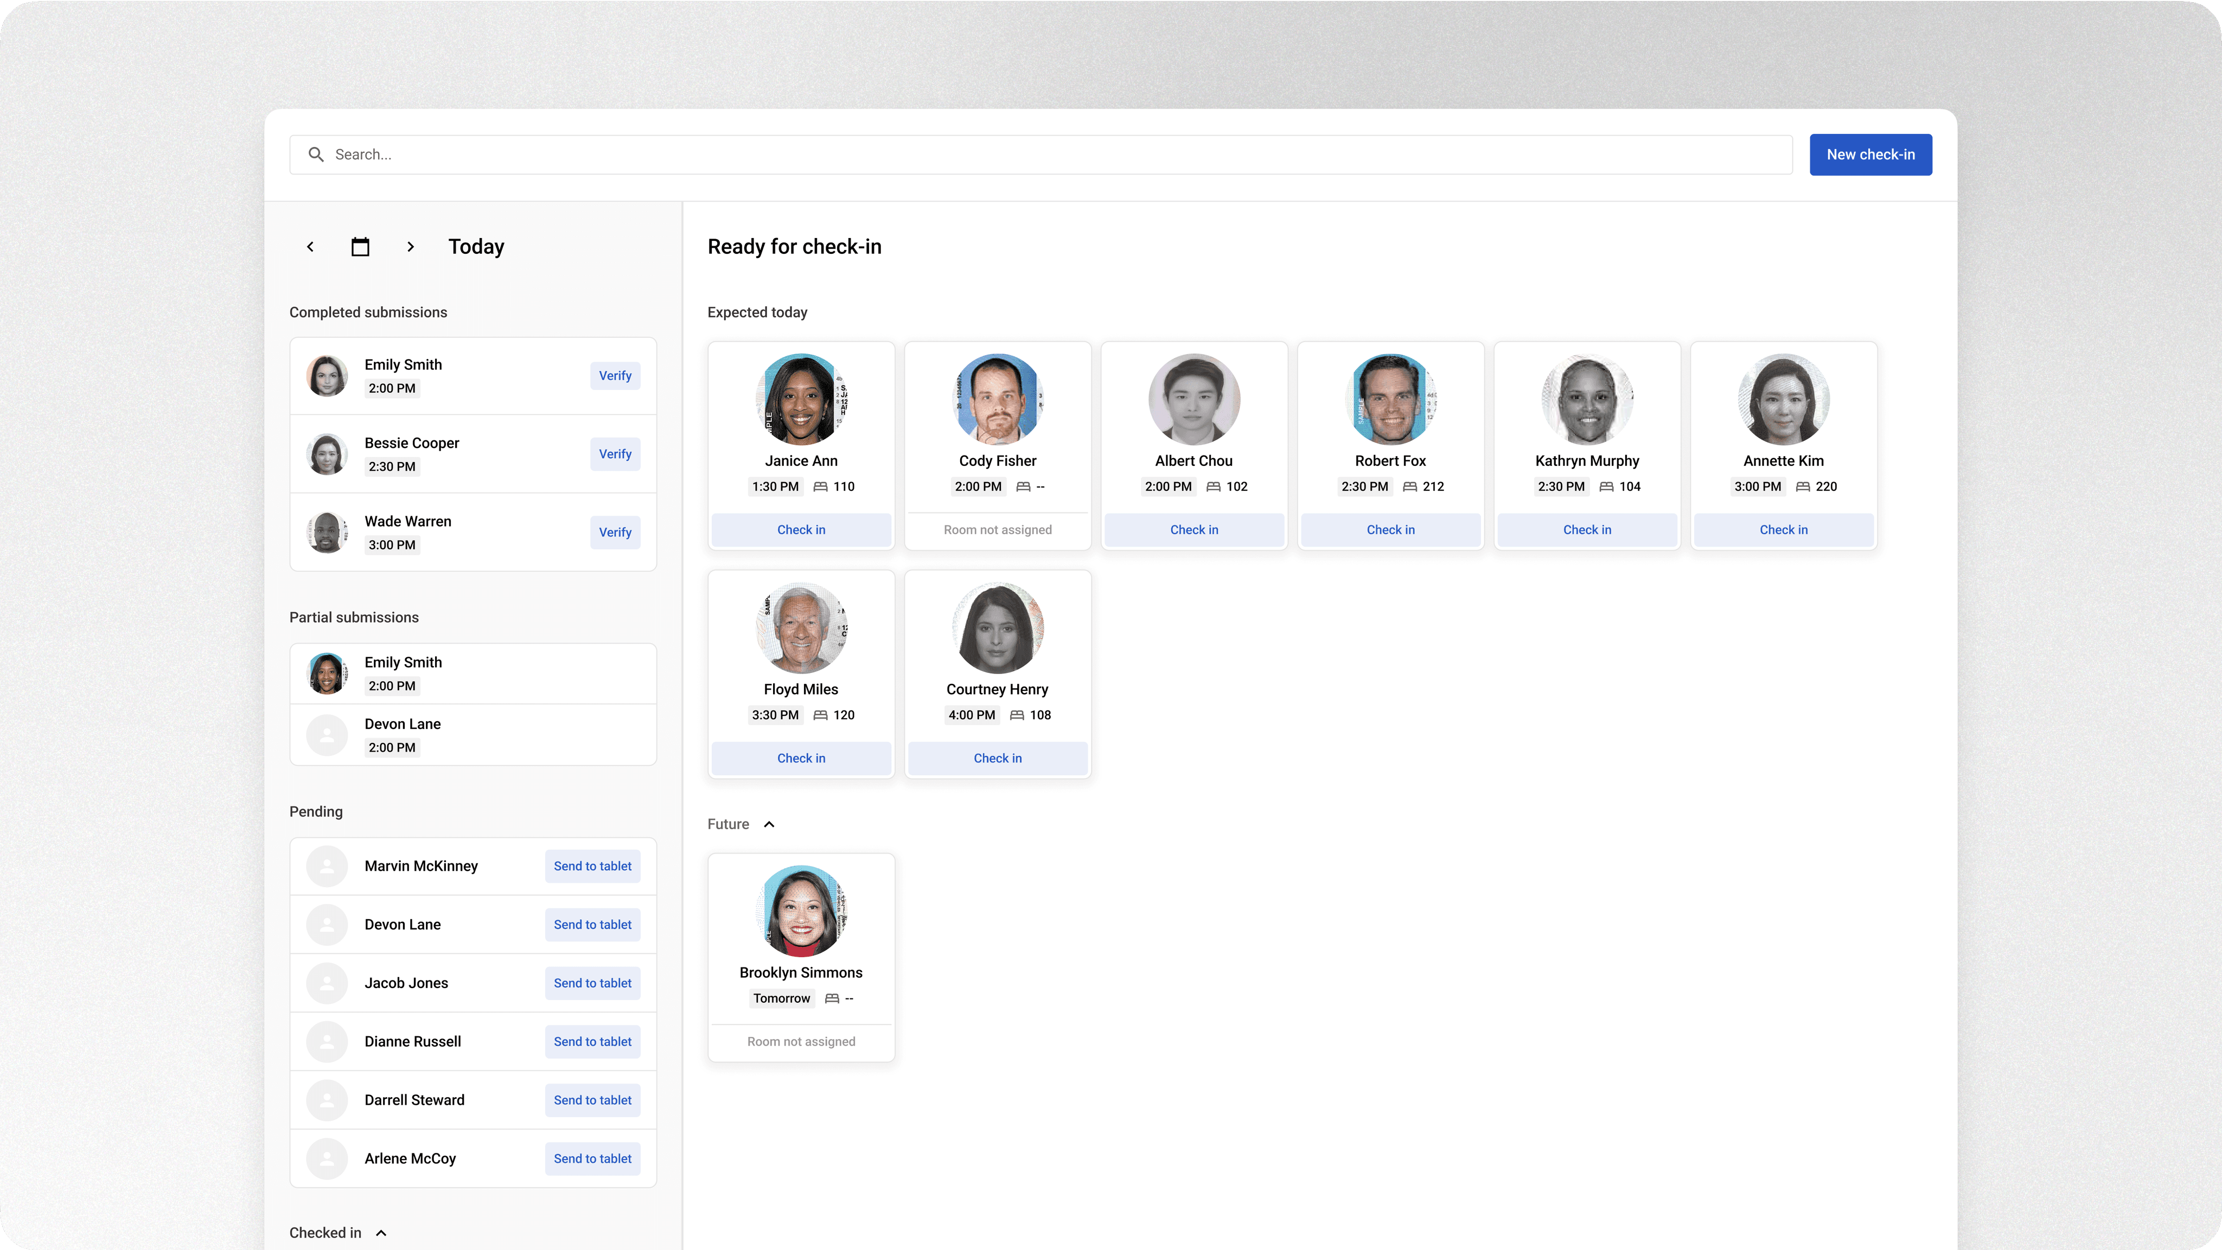Collapse the Future section chevron
The width and height of the screenshot is (2222, 1250).
pyautogui.click(x=769, y=824)
